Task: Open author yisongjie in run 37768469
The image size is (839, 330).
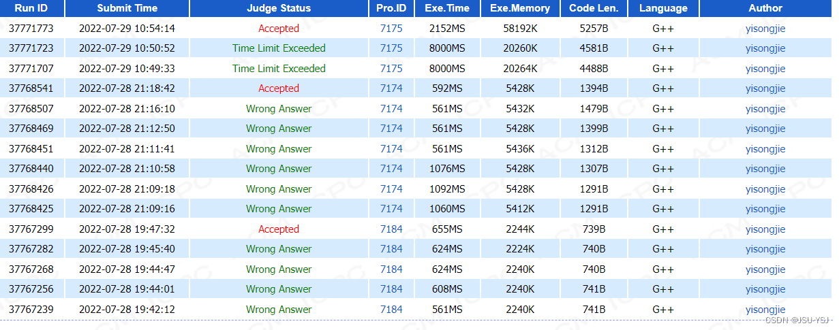Action: coord(765,129)
